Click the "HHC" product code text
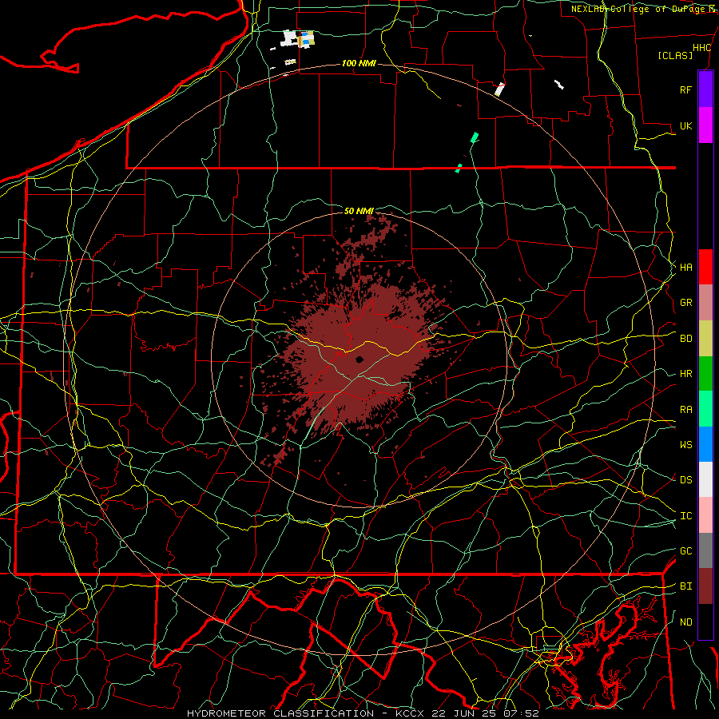Screen dimensions: 719x719 pyautogui.click(x=701, y=48)
